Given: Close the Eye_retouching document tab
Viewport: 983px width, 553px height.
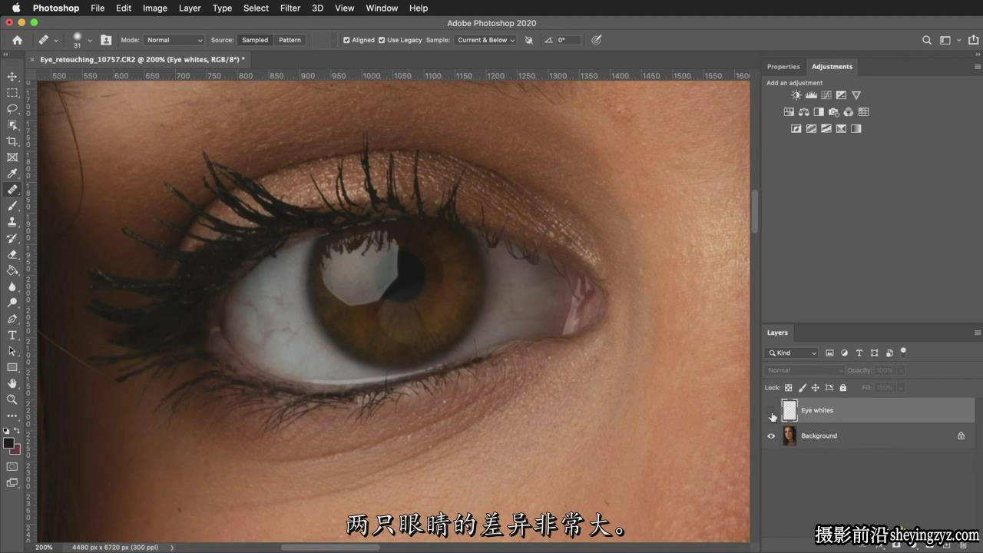Looking at the screenshot, I should pos(32,59).
